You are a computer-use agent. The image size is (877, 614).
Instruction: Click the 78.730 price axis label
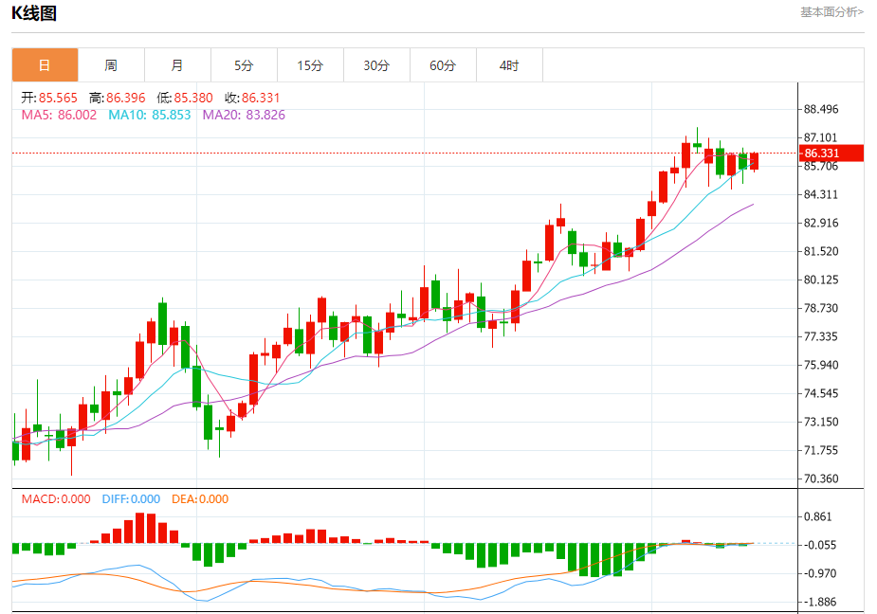821,308
